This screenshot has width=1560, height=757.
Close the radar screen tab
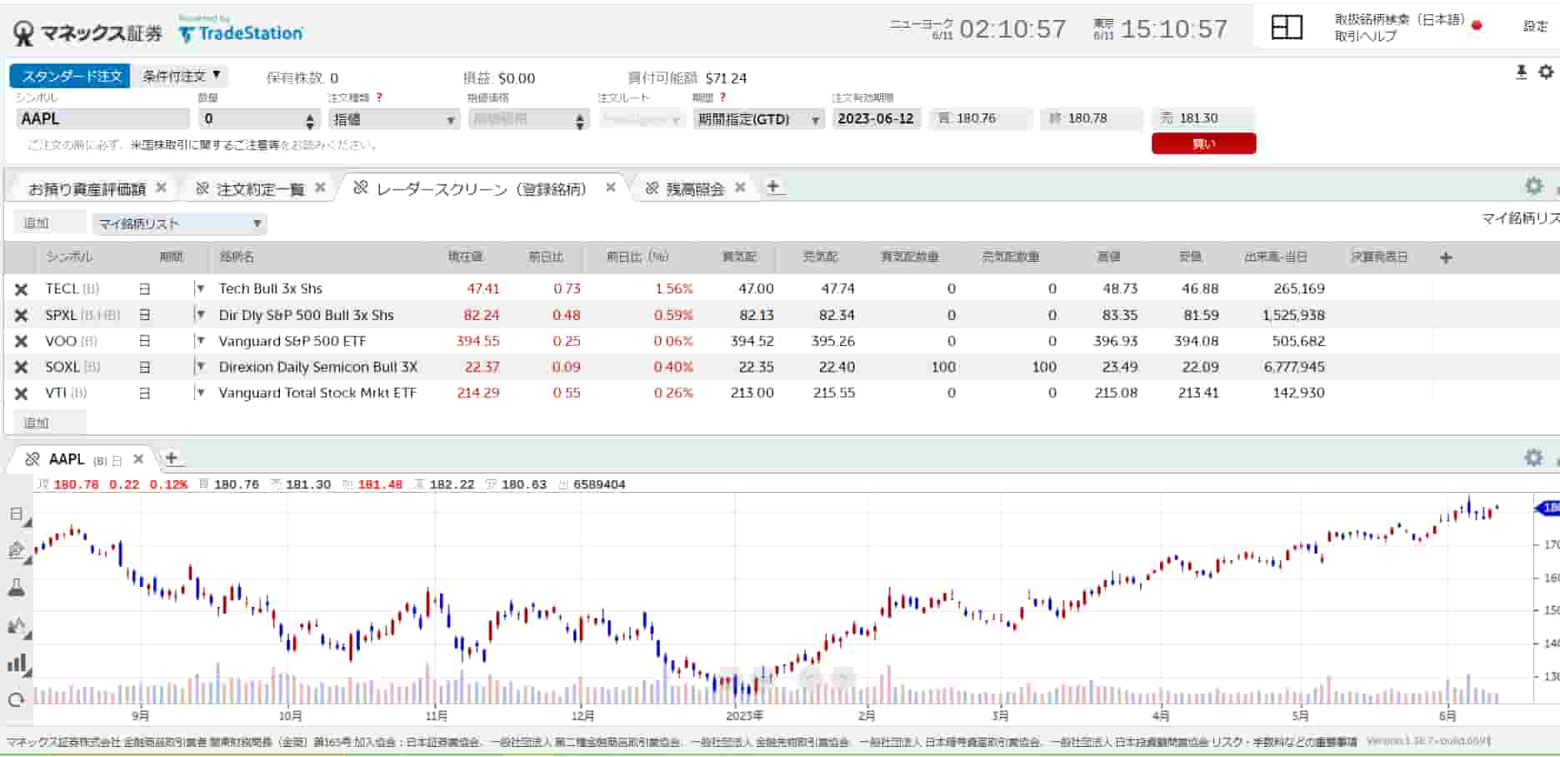pos(611,188)
